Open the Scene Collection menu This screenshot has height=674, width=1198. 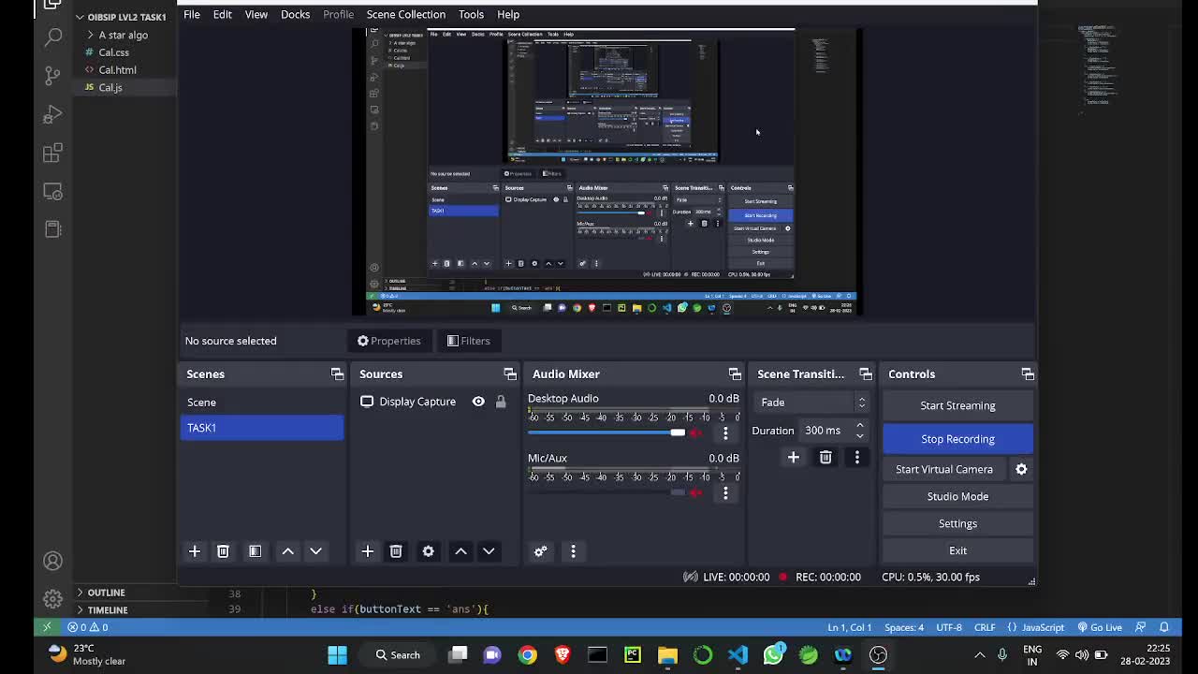point(405,14)
